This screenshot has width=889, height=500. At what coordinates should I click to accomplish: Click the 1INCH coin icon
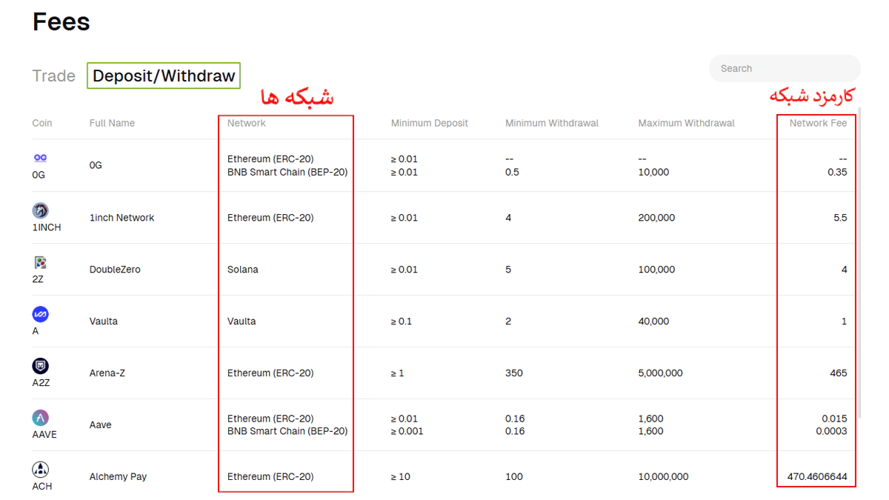click(40, 210)
